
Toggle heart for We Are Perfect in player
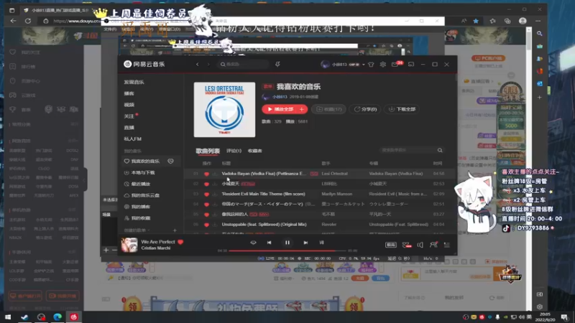(x=180, y=242)
